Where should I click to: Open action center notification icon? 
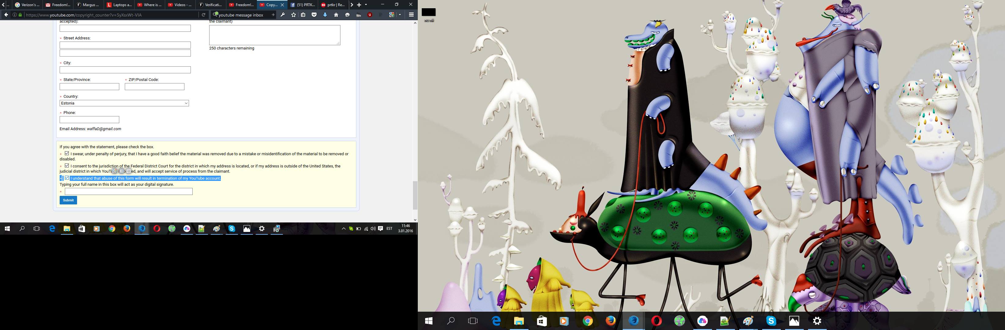coord(380,229)
